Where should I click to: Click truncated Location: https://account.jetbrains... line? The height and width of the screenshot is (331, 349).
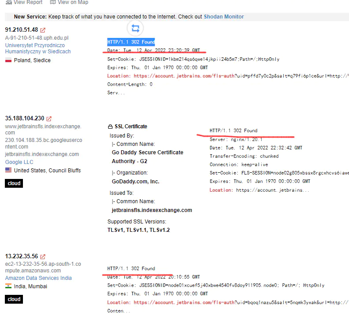(259, 190)
